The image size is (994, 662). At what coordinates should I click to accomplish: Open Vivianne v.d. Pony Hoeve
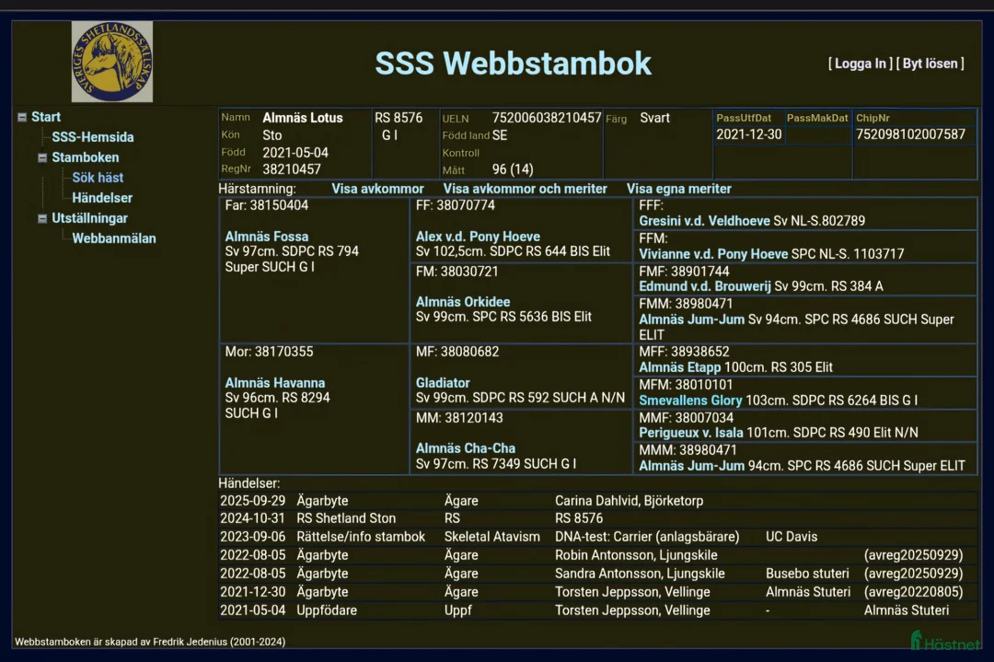[x=713, y=253]
